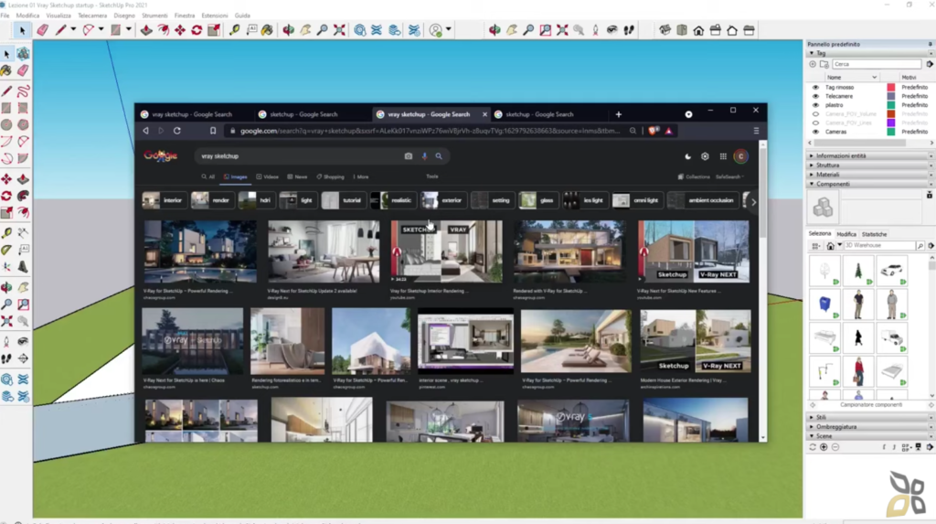
Task: Activate the Orbit tool in top toolbar
Action: click(288, 30)
